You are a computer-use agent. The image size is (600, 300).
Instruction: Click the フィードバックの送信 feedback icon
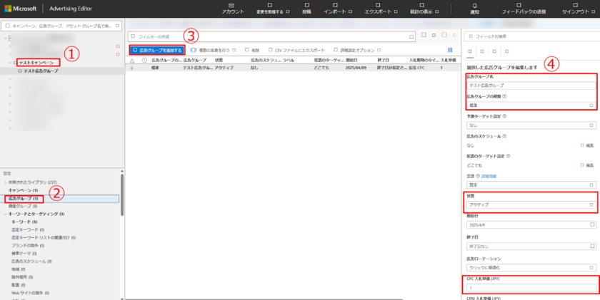[x=523, y=5]
